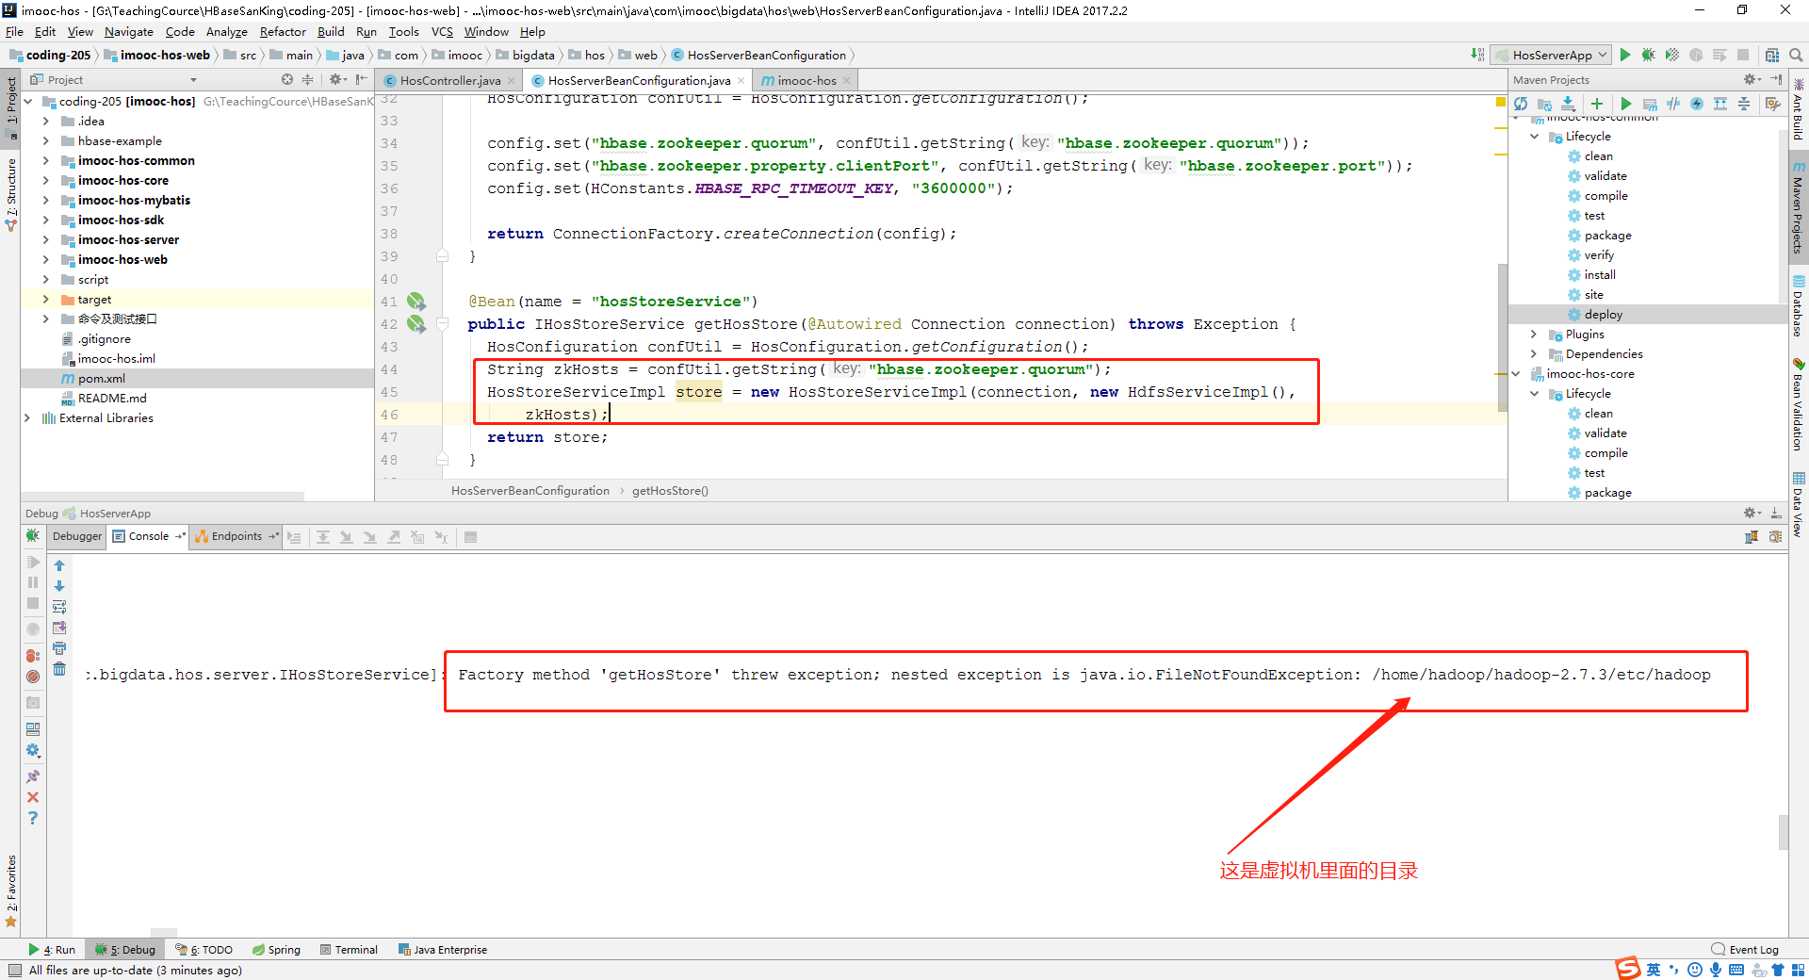The width and height of the screenshot is (1809, 980).
Task: Open the HosServerApp run configuration dropdown
Action: pyautogui.click(x=1552, y=55)
